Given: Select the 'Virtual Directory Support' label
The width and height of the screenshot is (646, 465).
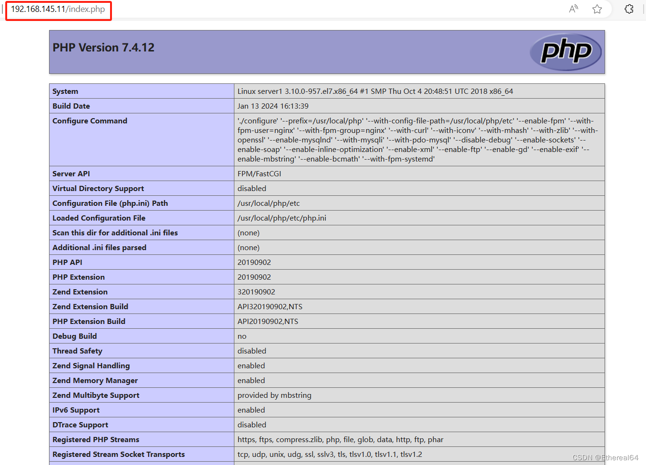Looking at the screenshot, I should coord(98,189).
